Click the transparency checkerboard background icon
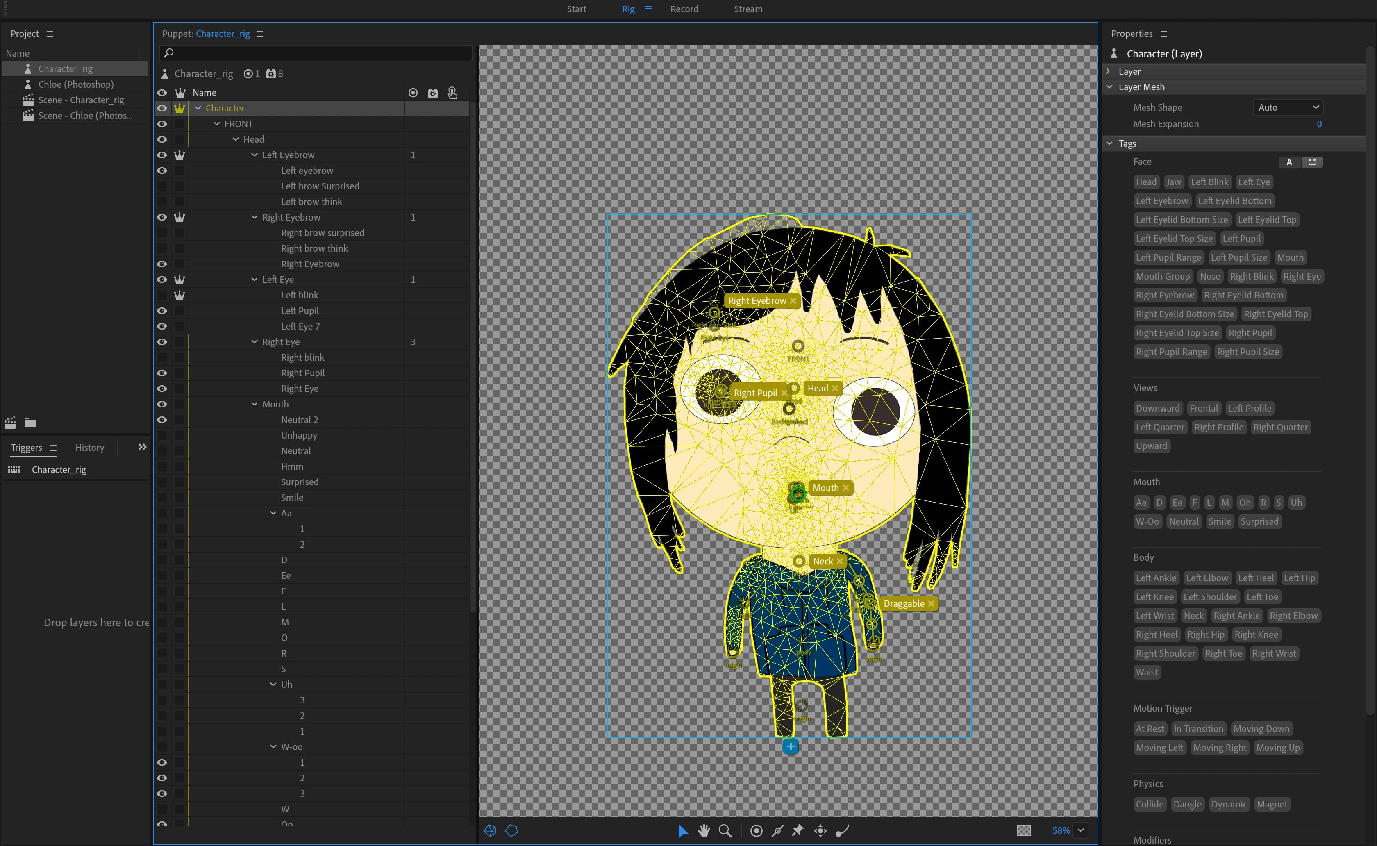1377x846 pixels. 1023,831
